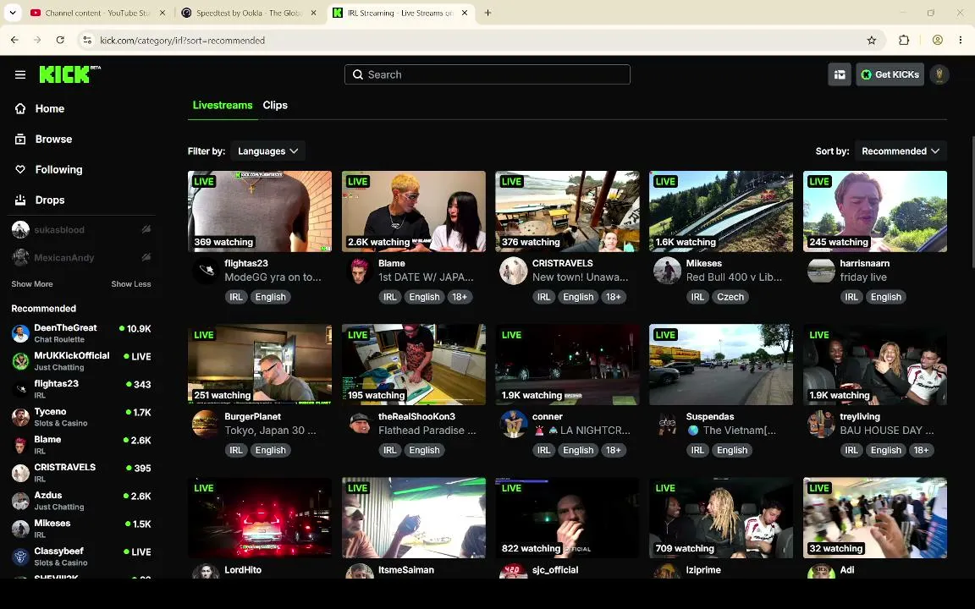Open Chrome three-dot menu
Screen dimensions: 975x609
[961, 41]
